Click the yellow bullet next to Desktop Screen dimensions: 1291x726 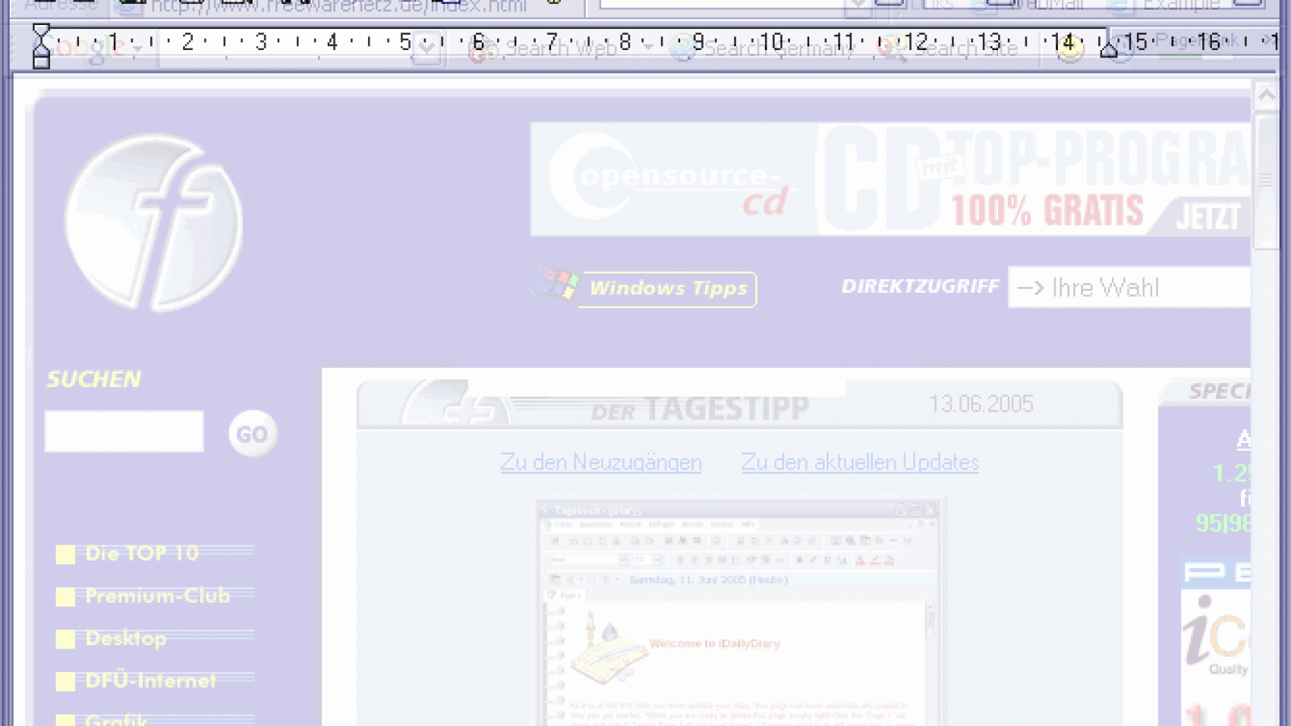[65, 640]
